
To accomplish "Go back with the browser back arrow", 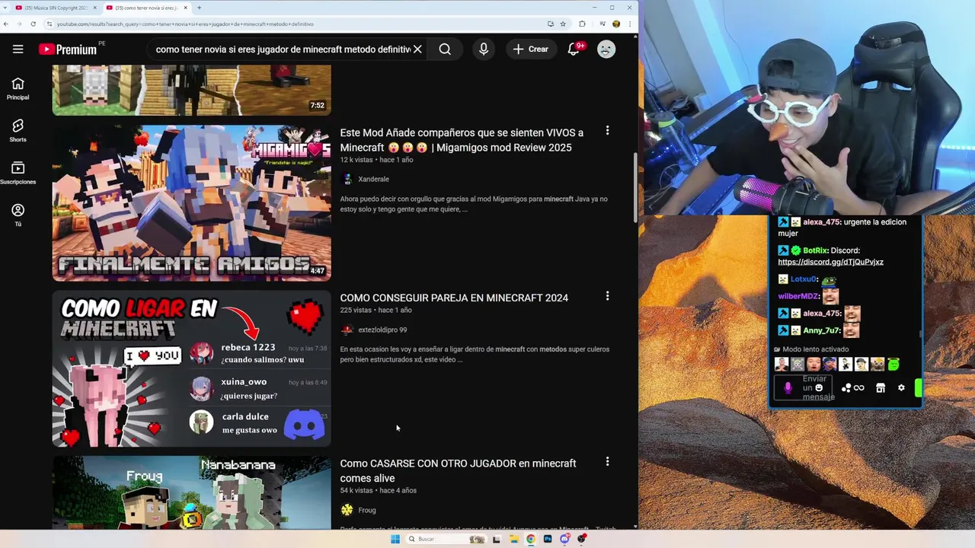I will pos(6,24).
